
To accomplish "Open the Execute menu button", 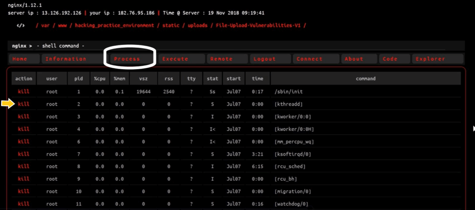I will 175,59.
